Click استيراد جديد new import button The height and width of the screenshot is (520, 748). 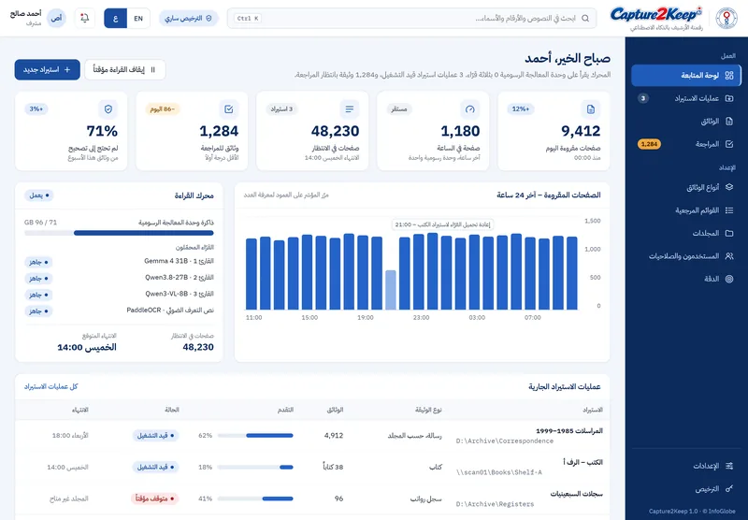tap(48, 69)
